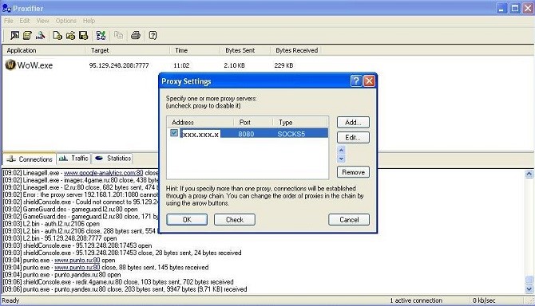This screenshot has height=306, width=535.
Task: Click the save profile toolbar icon
Action: pos(83,35)
